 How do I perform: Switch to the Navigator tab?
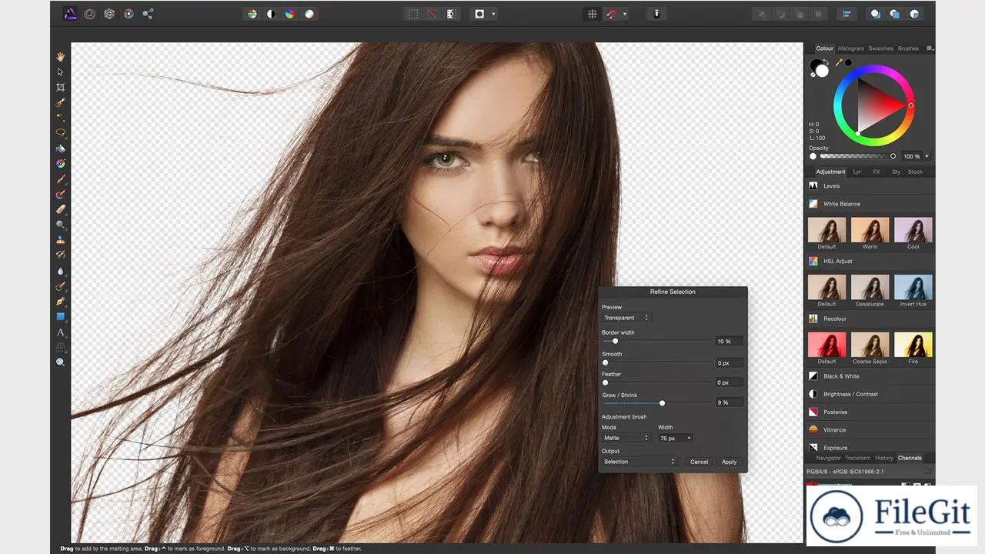[x=829, y=458]
